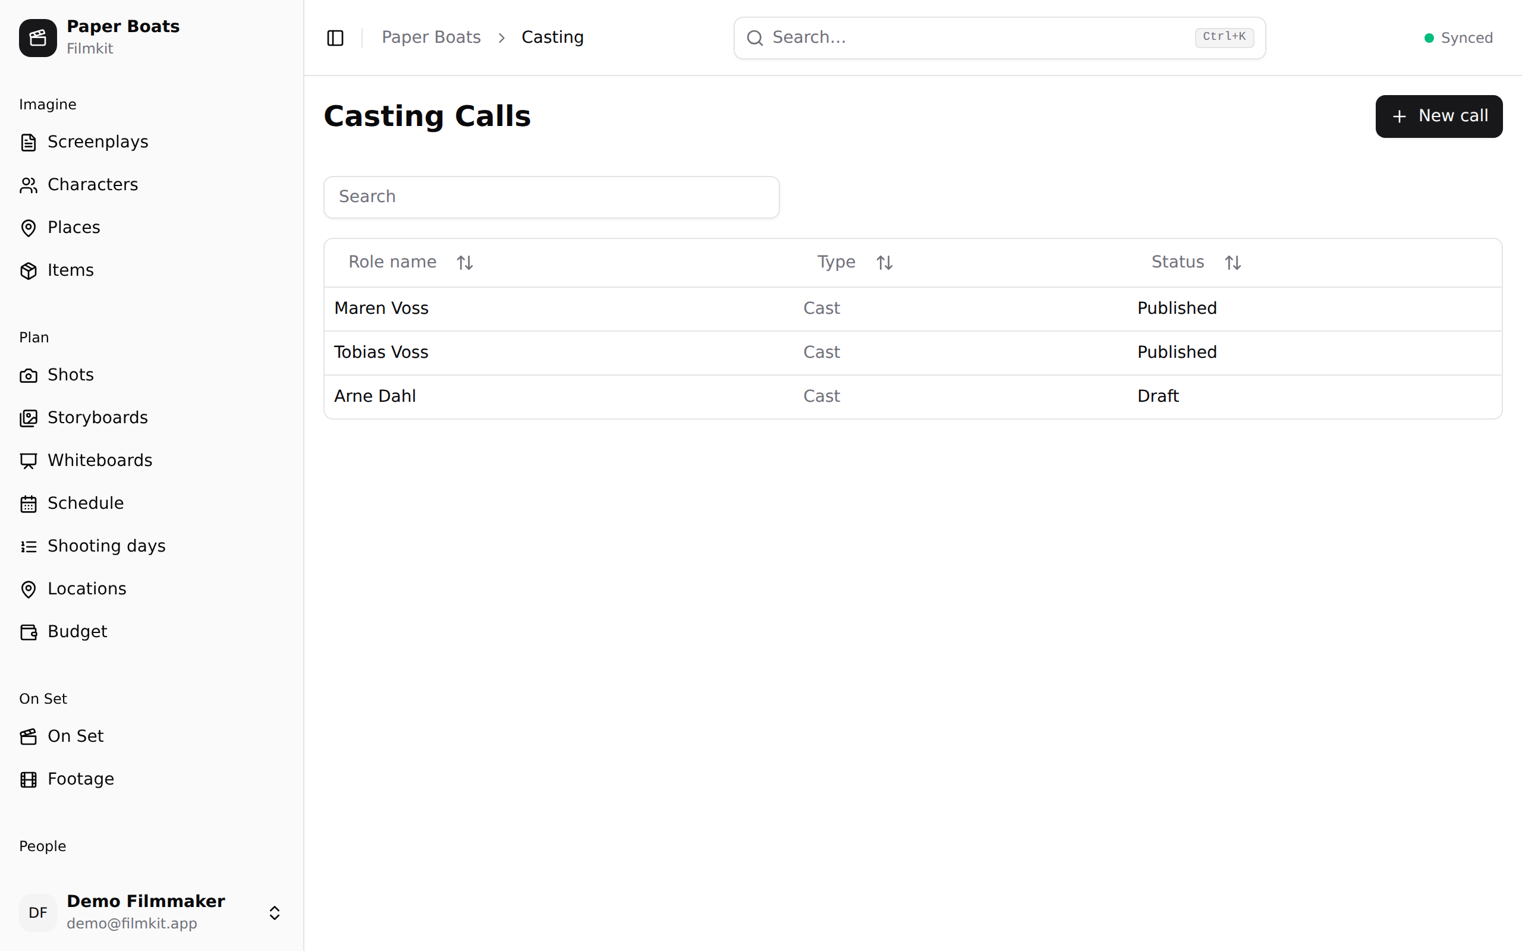Click the Shooting days list icon
1522x951 pixels.
coord(29,547)
